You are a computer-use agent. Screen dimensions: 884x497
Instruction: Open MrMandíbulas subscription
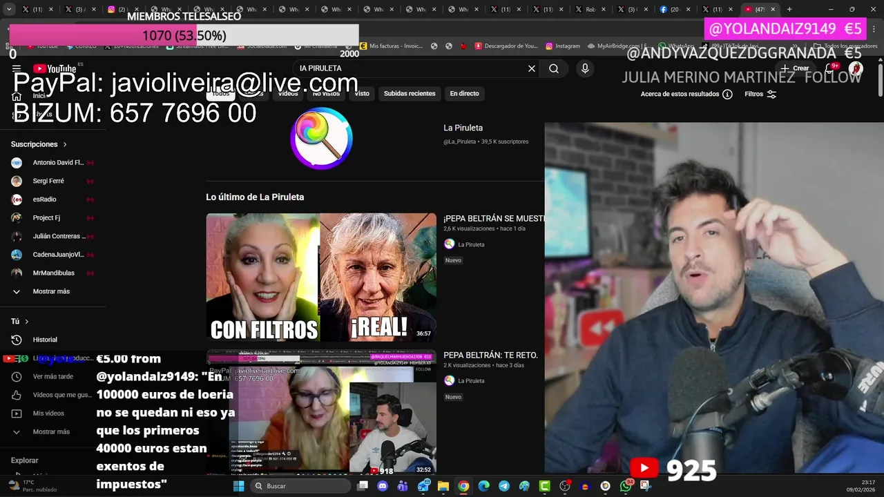coord(53,273)
